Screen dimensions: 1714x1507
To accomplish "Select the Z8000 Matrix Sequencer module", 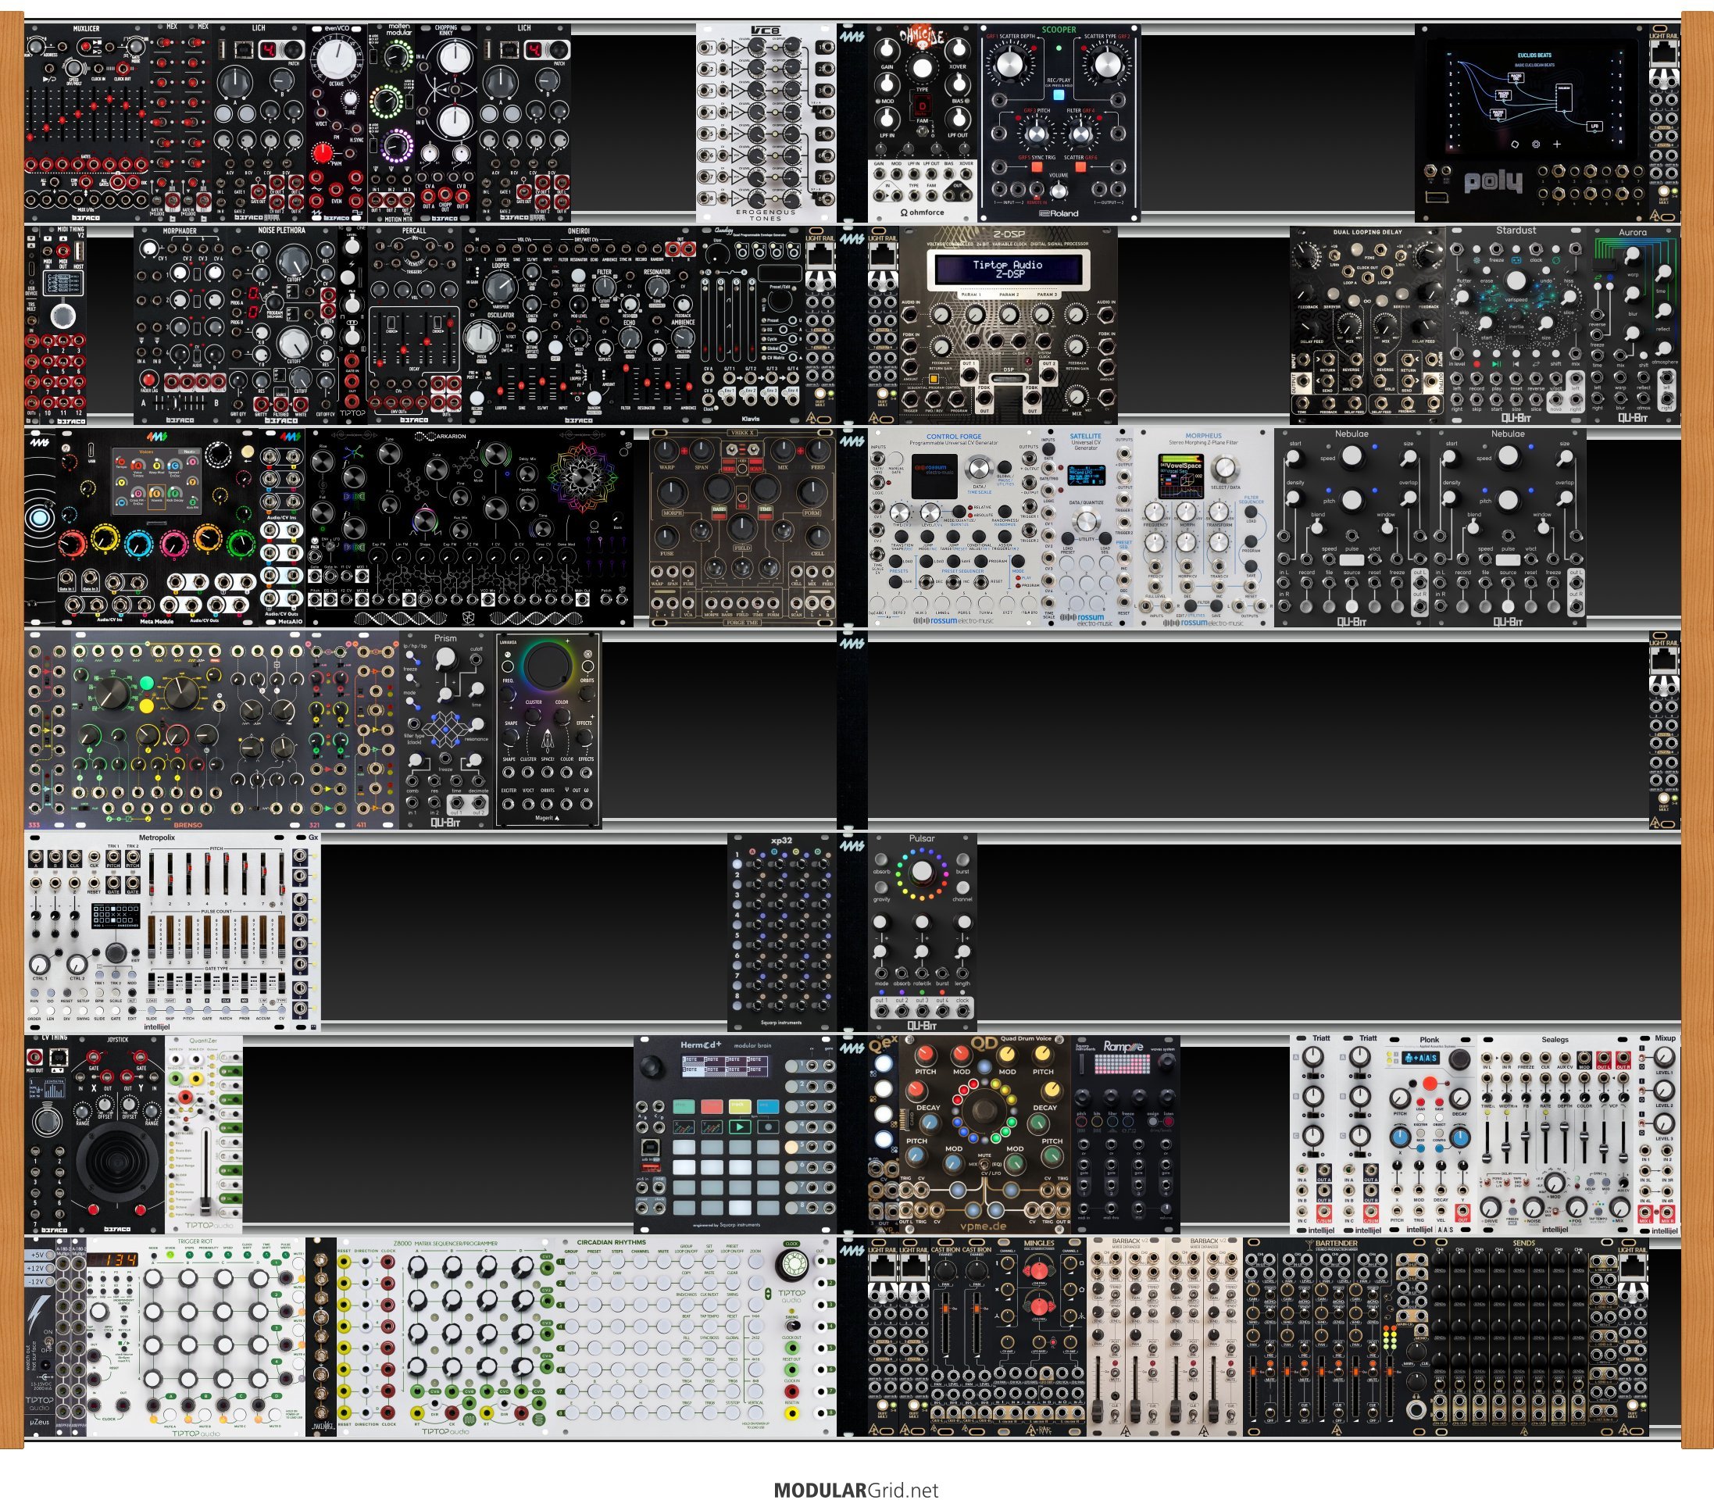I will 445,1338.
